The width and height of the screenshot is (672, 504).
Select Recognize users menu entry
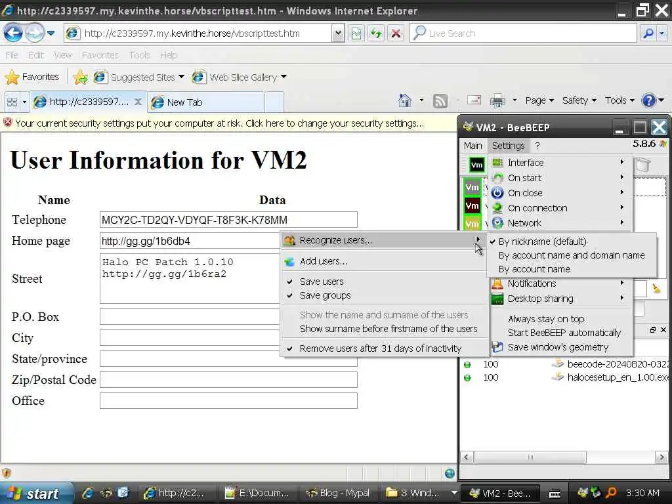[384, 240]
